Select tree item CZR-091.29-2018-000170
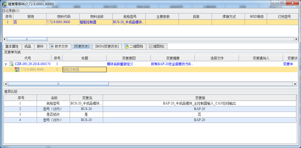The height and width of the screenshot is (148, 301). click(33, 64)
